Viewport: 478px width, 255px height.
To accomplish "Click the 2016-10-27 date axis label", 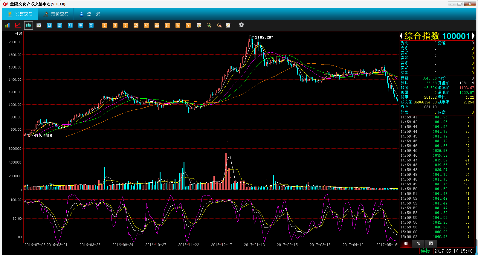I will (x=156, y=245).
